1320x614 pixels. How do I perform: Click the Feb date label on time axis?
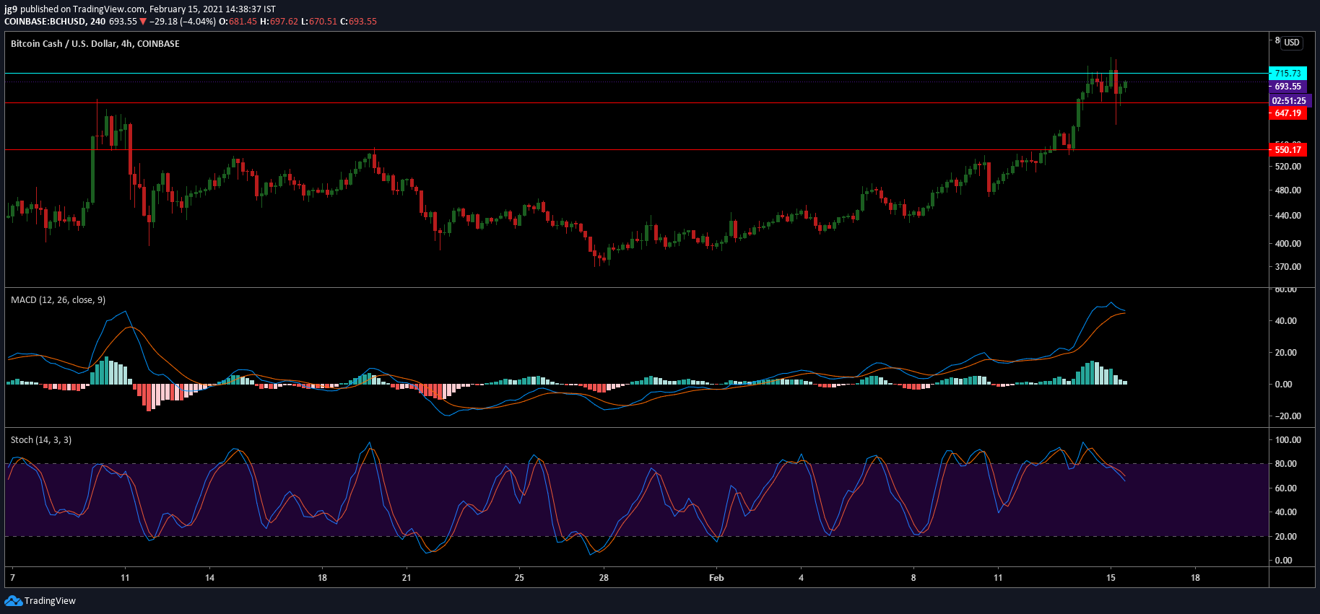[716, 578]
